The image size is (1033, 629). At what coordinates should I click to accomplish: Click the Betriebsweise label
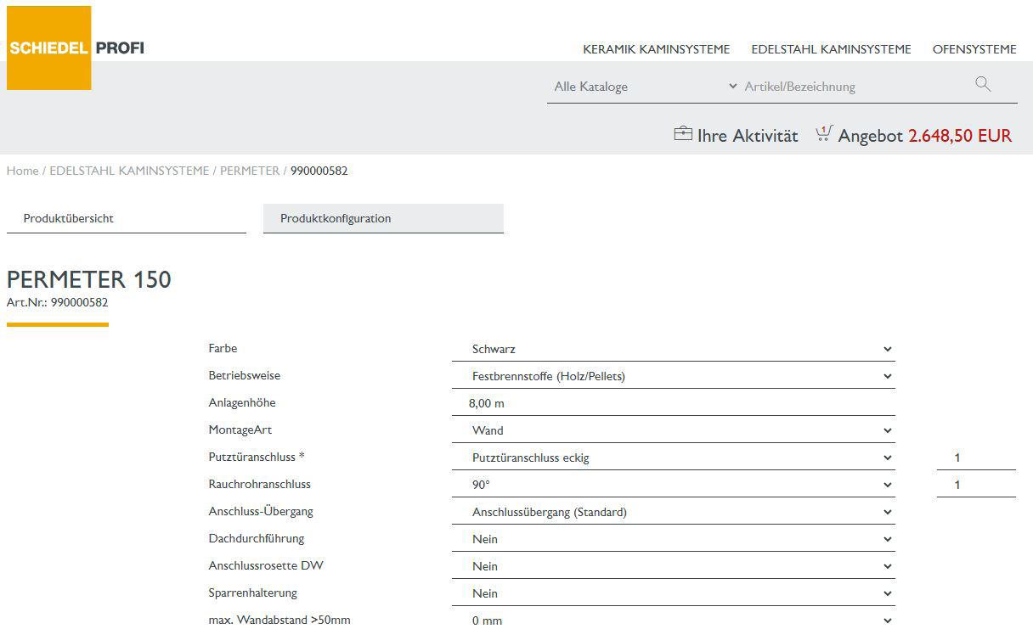coord(244,375)
